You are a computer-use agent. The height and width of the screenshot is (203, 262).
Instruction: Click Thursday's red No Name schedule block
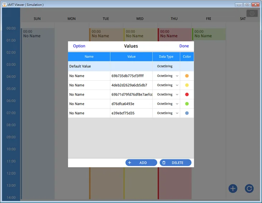click(175, 34)
